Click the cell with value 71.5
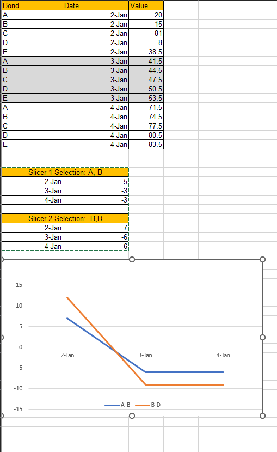277x452 pixels. click(x=146, y=107)
